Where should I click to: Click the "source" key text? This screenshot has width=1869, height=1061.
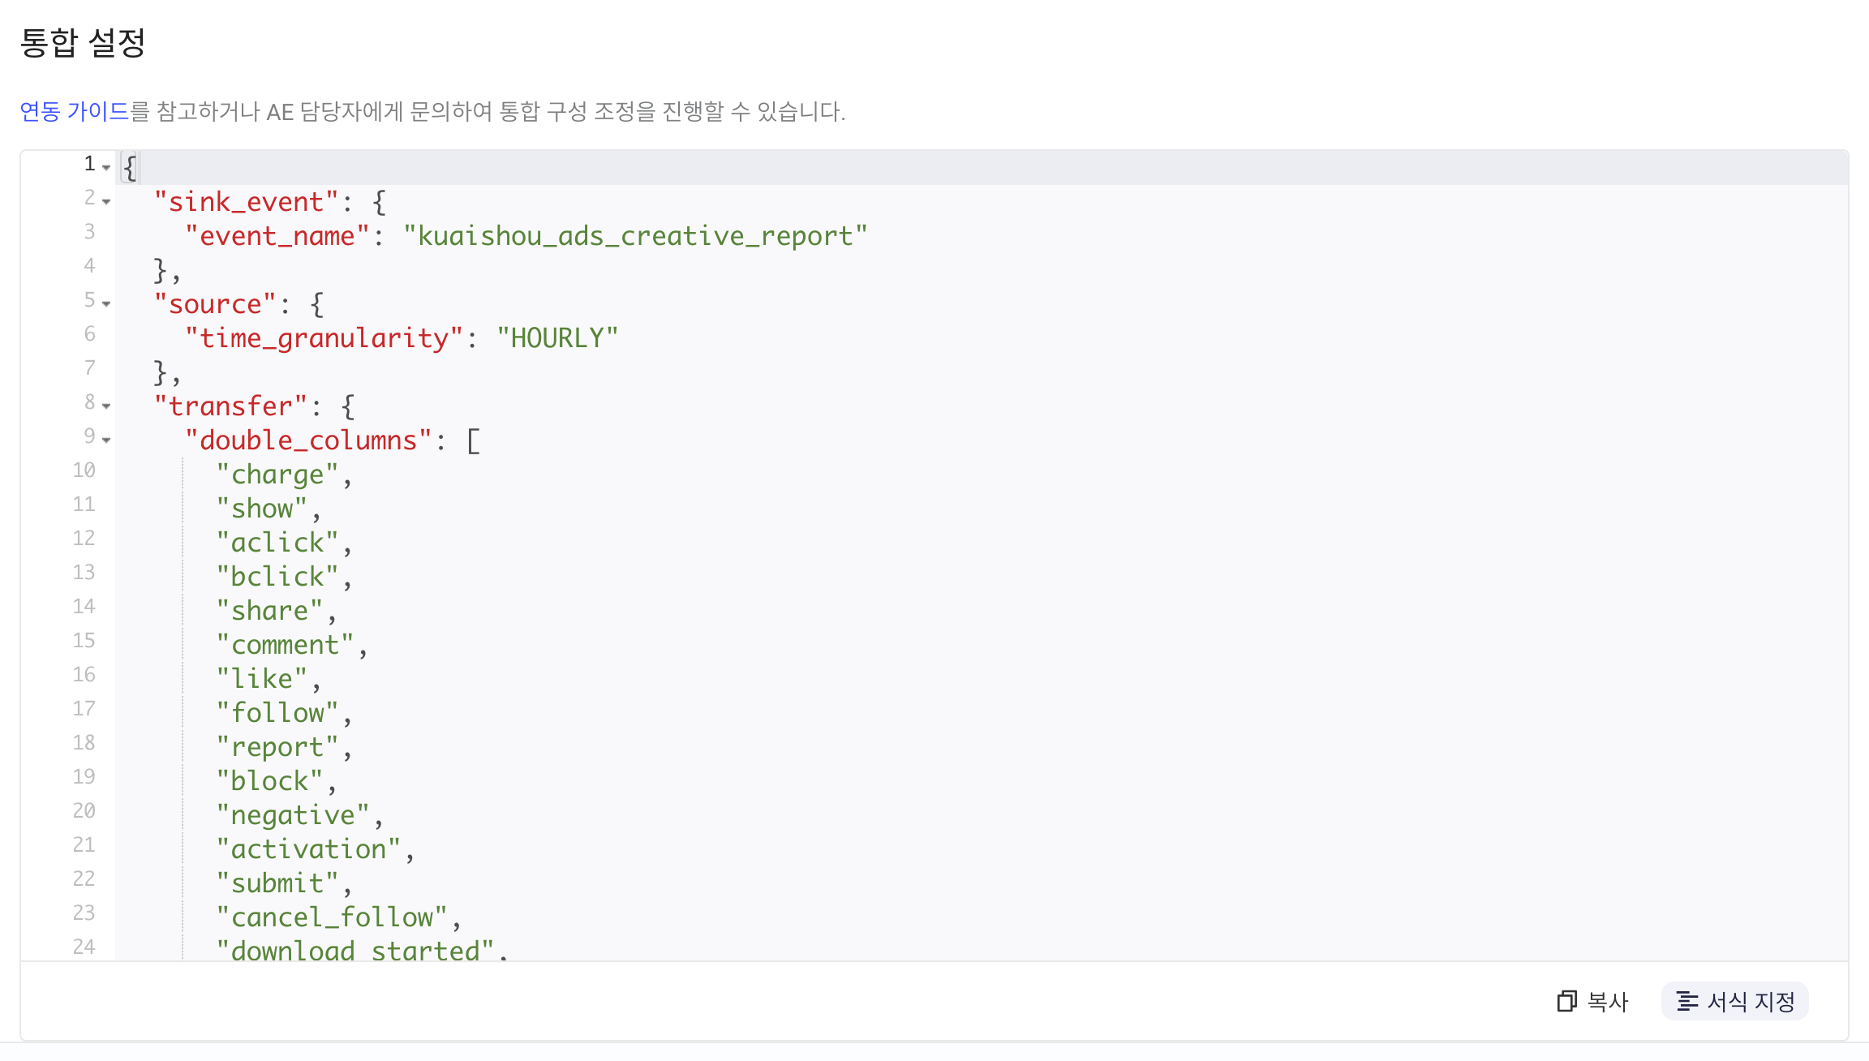click(215, 304)
